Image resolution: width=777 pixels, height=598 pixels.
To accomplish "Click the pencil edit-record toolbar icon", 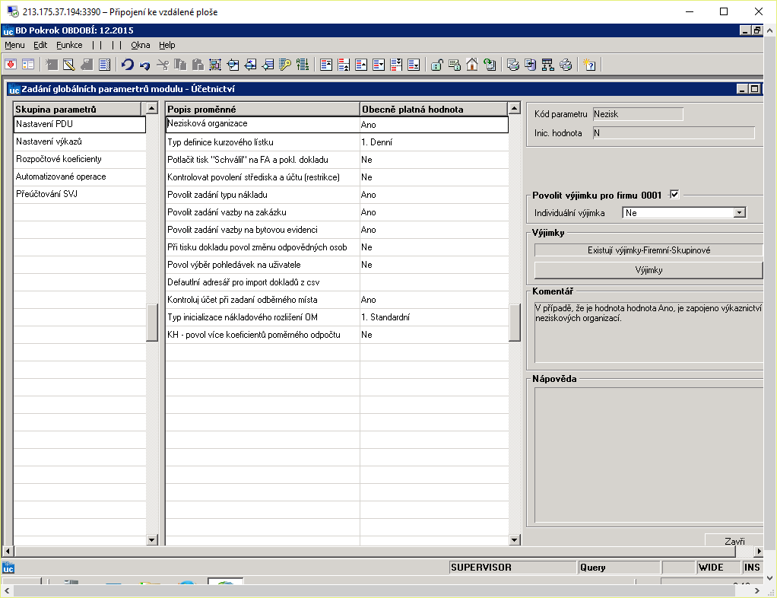I will click(69, 65).
